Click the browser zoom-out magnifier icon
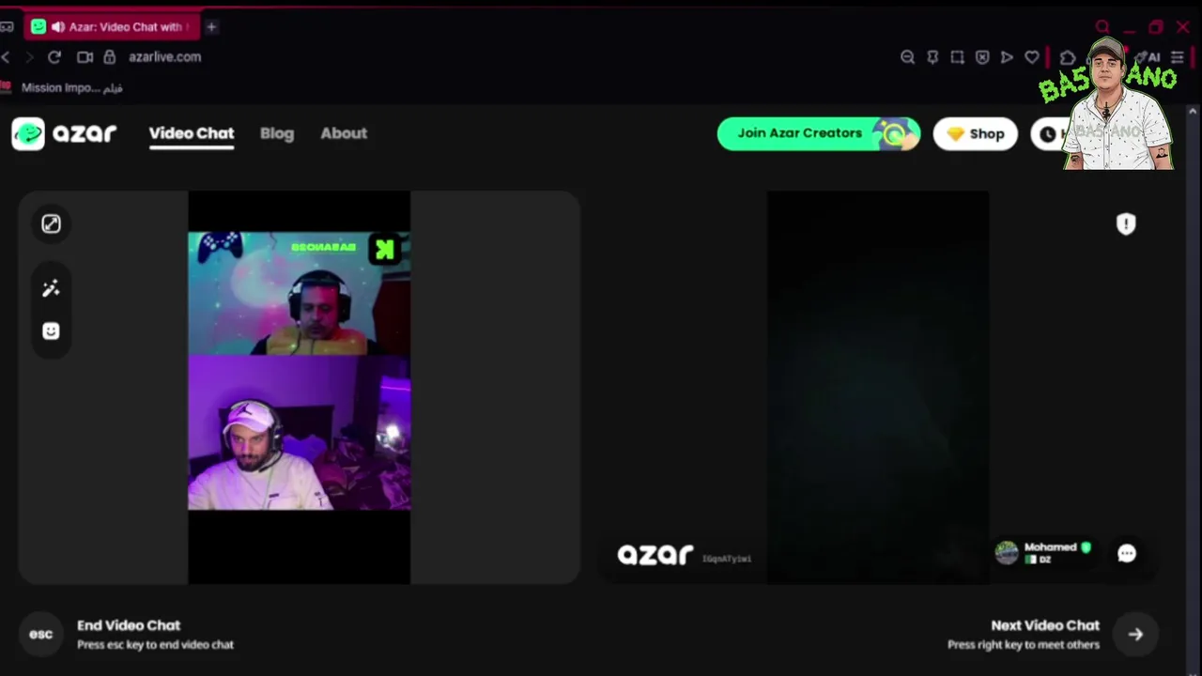1202x676 pixels. 907,57
